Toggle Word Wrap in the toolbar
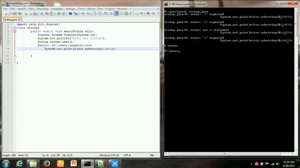The height and width of the screenshot is (168, 300). (x=106, y=14)
